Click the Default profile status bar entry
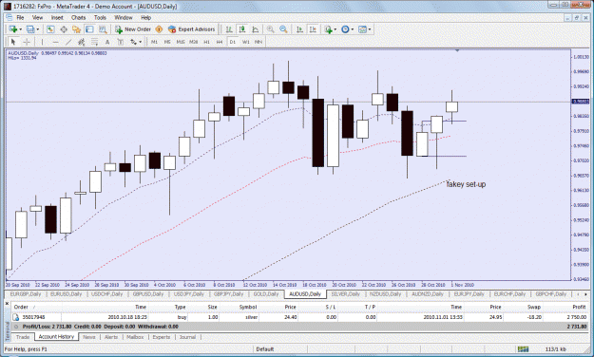 pyautogui.click(x=265, y=349)
